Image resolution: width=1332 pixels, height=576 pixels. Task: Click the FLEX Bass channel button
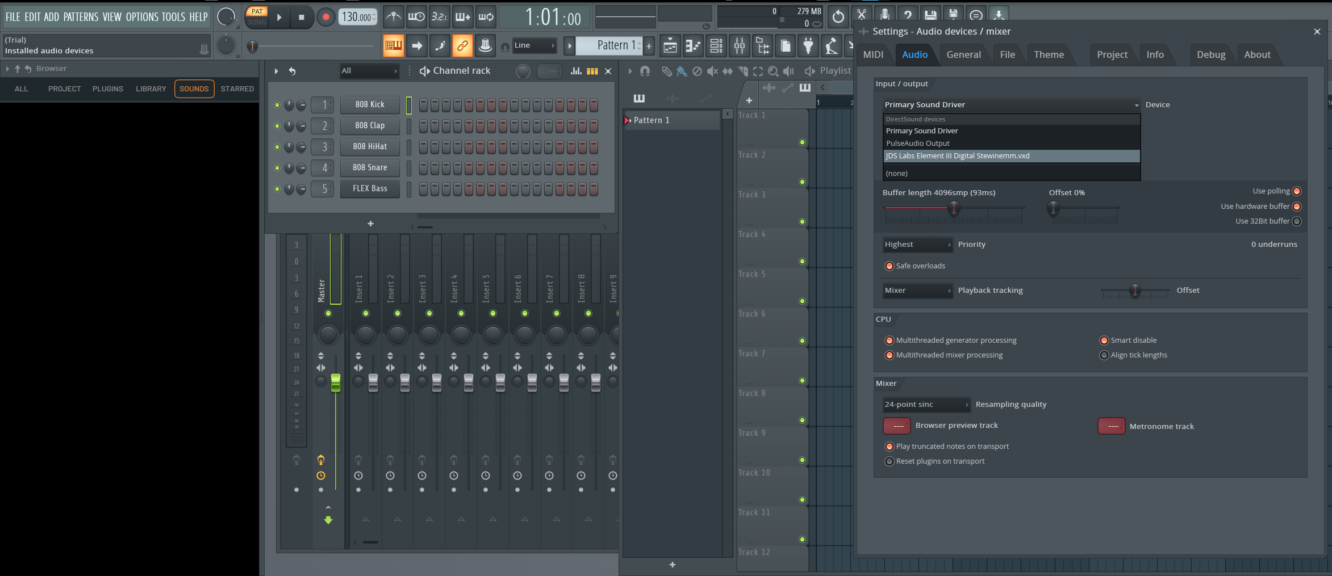pos(370,188)
